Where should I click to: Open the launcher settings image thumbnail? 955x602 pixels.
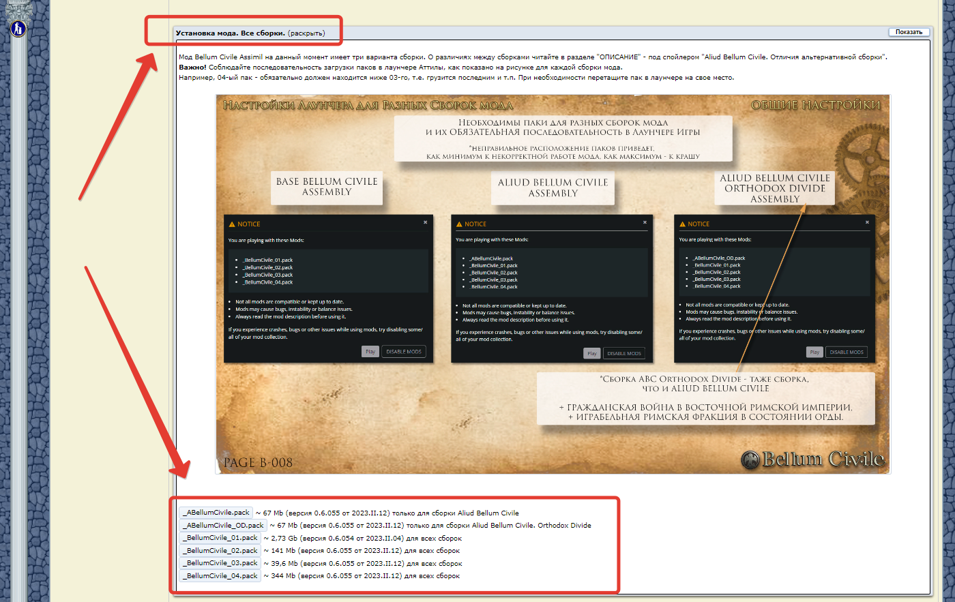553,284
